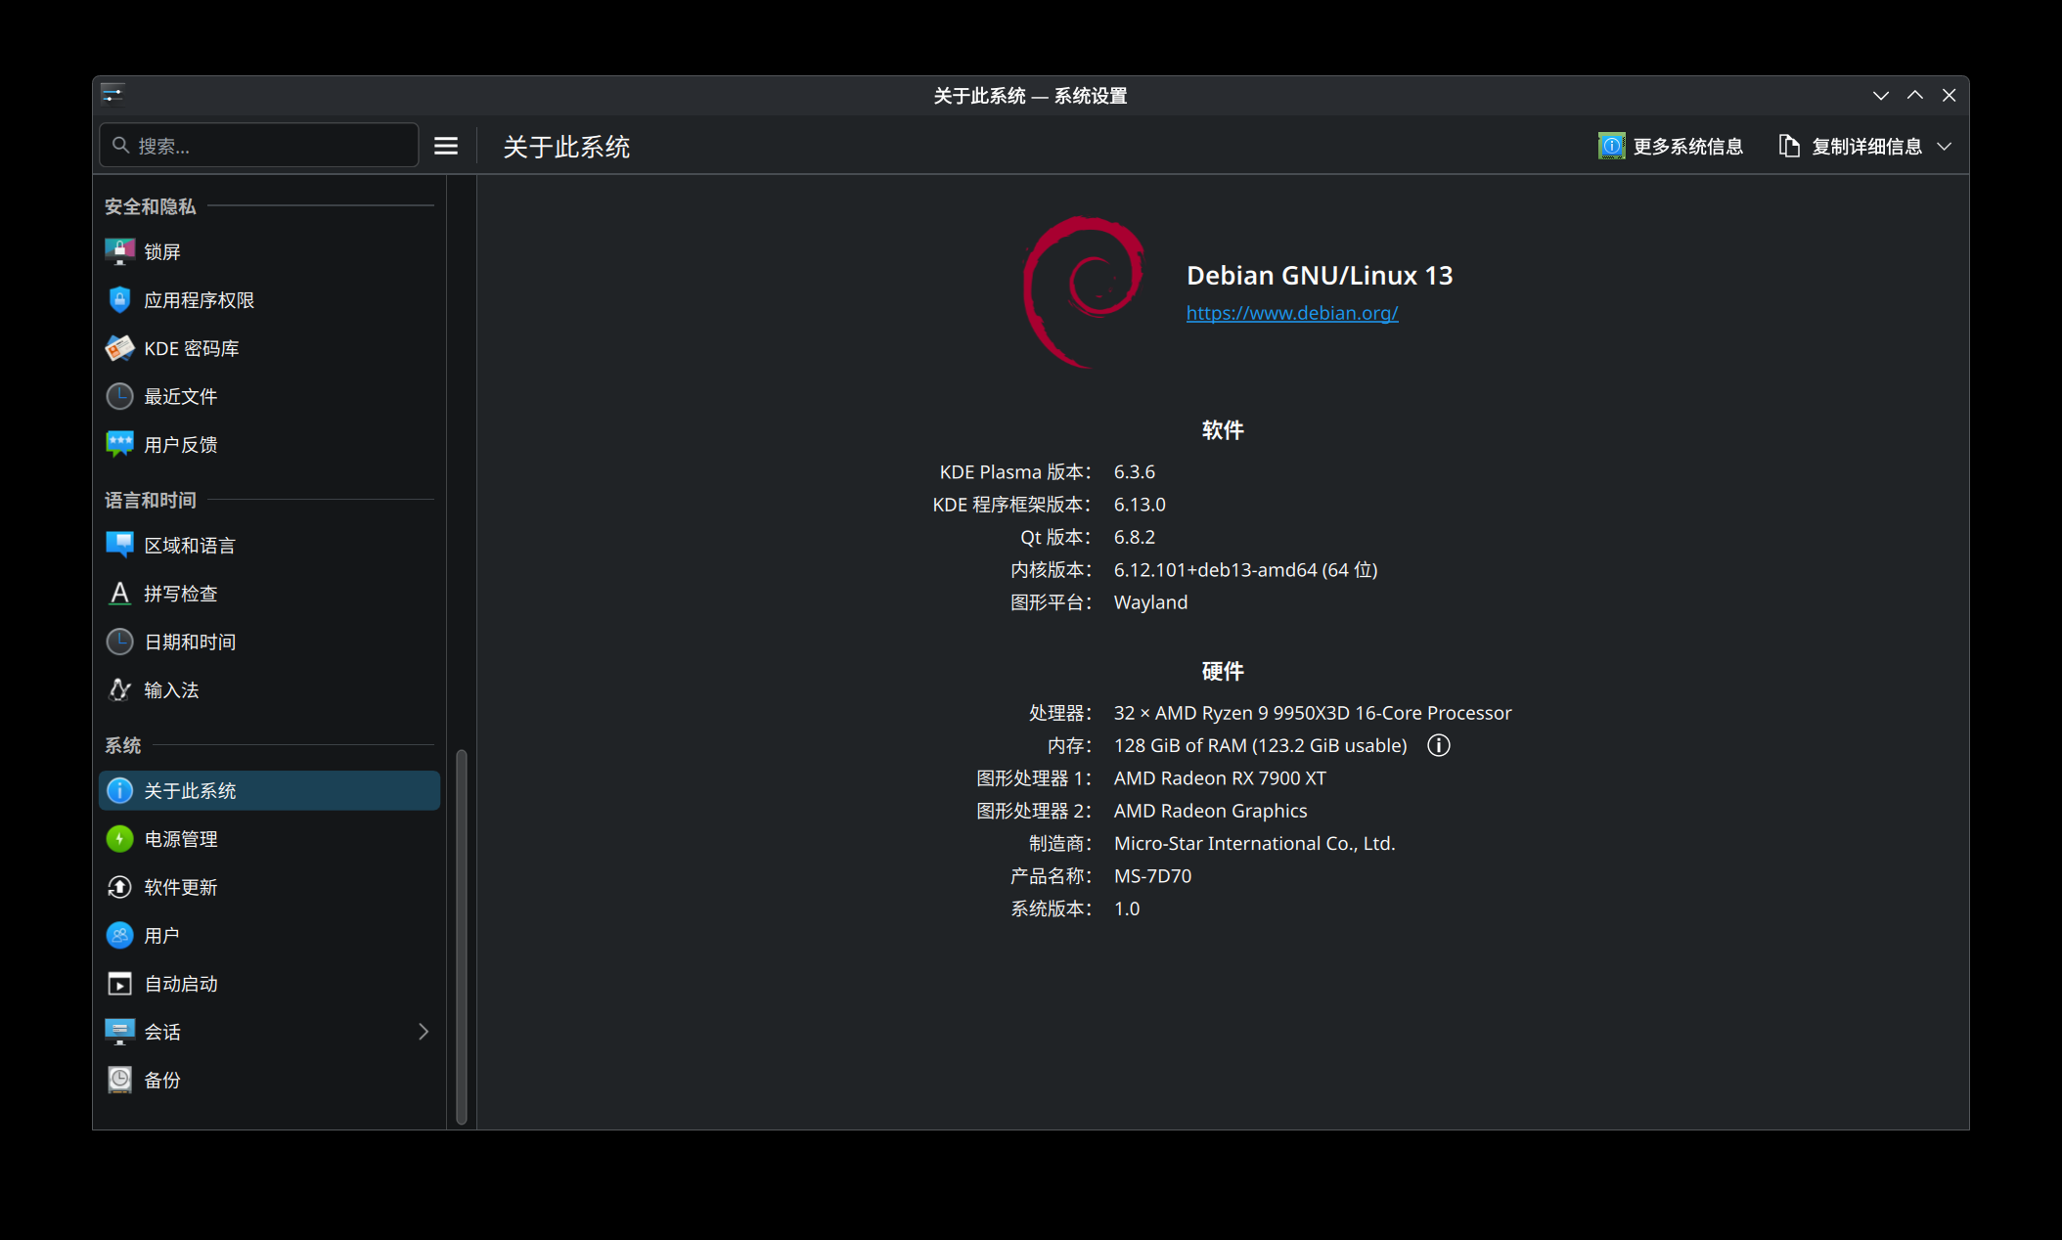The height and width of the screenshot is (1240, 2062).
Task: Click the 软件更新 icon
Action: (x=119, y=887)
